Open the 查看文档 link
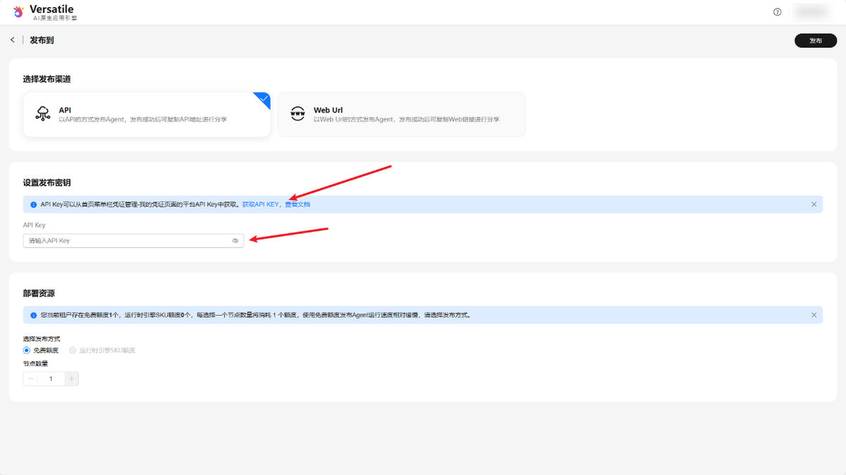 (298, 204)
